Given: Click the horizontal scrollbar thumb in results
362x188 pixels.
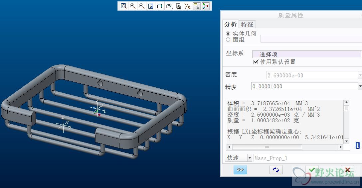Looking at the screenshot, I should pyautogui.click(x=267, y=147).
